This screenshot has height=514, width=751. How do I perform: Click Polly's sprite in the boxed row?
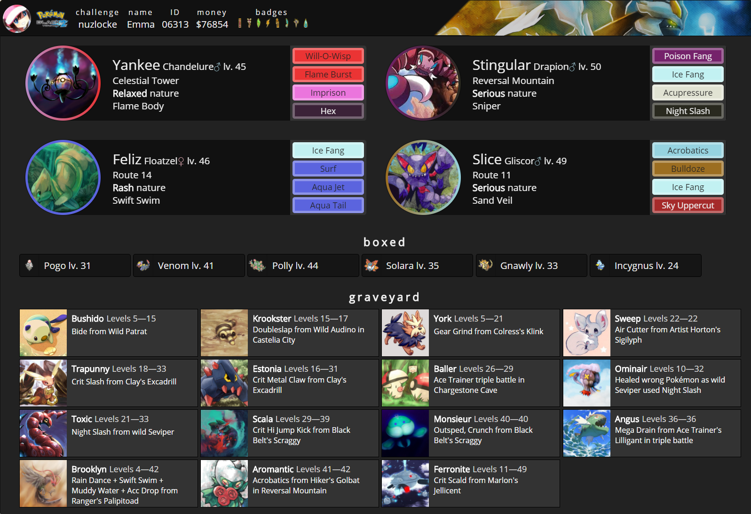pos(257,265)
